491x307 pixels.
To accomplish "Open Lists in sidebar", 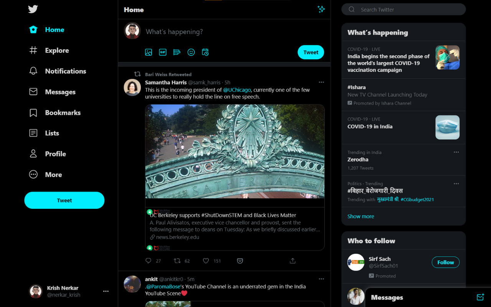I will coord(44,133).
